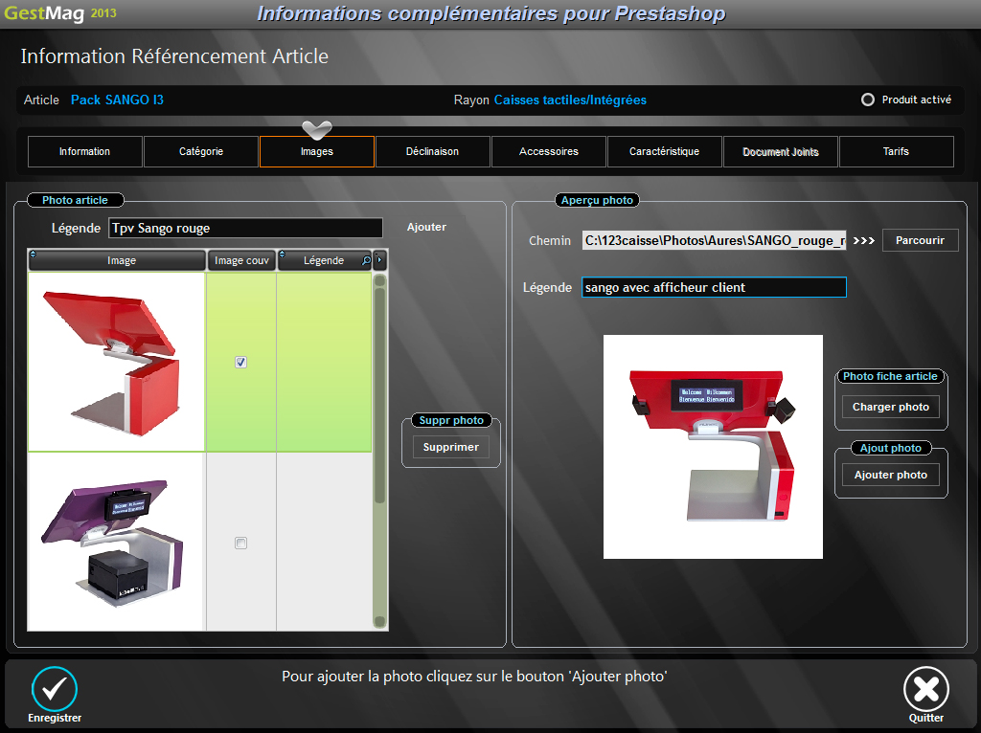
Task: Click the Pack SANGO I3 article name
Action: (x=117, y=100)
